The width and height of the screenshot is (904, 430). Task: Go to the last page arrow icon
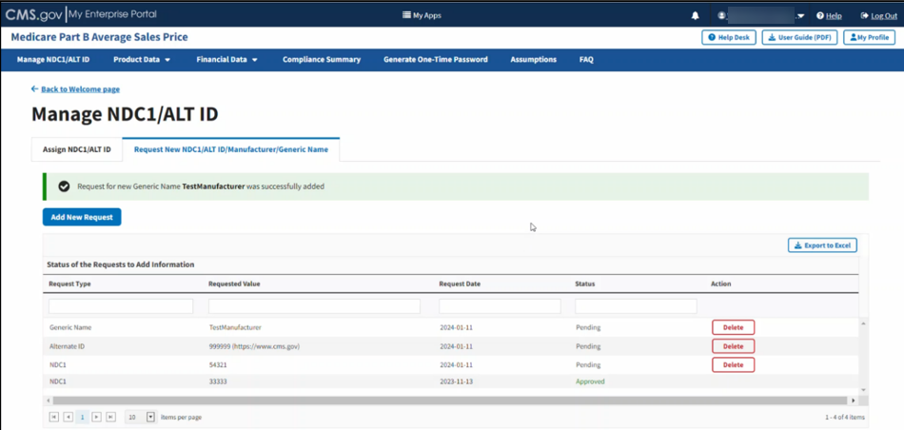pyautogui.click(x=110, y=417)
